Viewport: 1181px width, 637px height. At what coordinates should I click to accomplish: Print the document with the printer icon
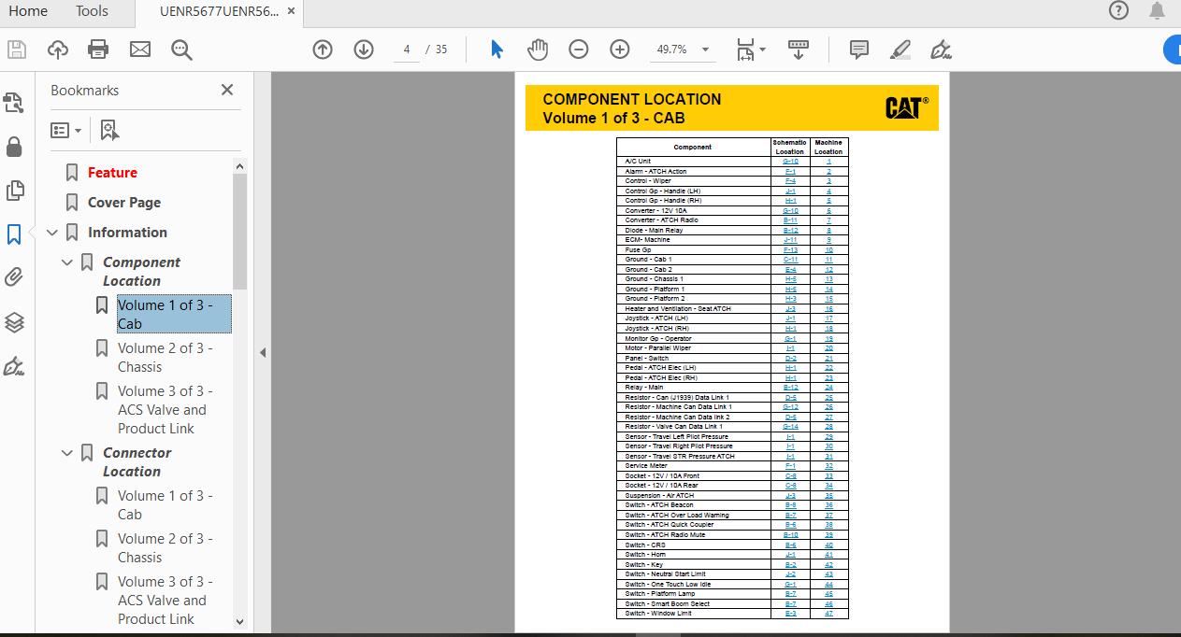coord(98,50)
